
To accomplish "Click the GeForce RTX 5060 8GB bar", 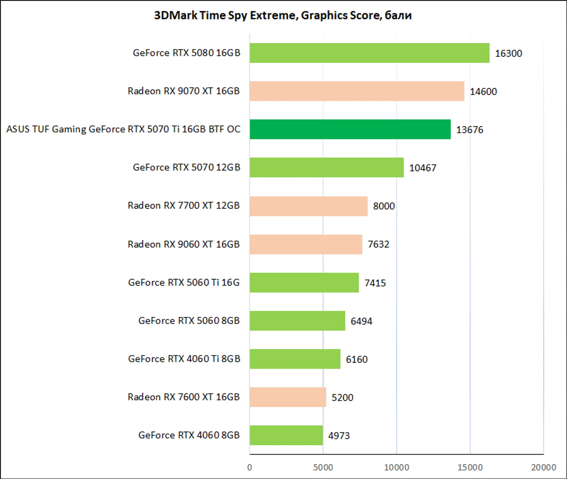I will (x=297, y=321).
